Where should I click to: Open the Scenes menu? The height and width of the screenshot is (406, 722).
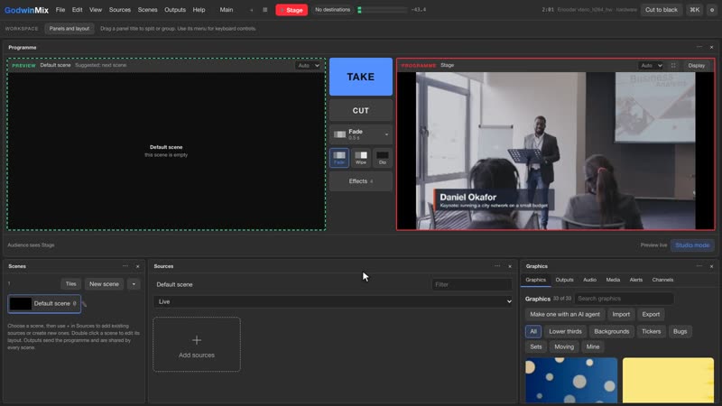click(147, 10)
